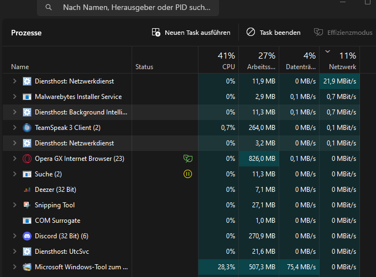Image resolution: width=376 pixels, height=277 pixels.
Task: Click the 21,6 MB UtcSvc memory value
Action: click(x=264, y=252)
